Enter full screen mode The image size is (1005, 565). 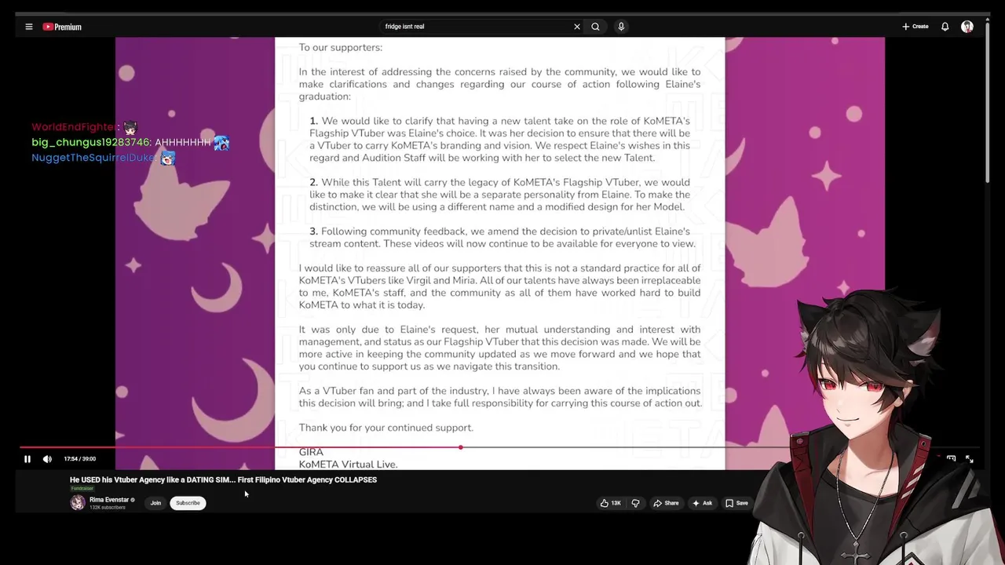[x=970, y=459]
